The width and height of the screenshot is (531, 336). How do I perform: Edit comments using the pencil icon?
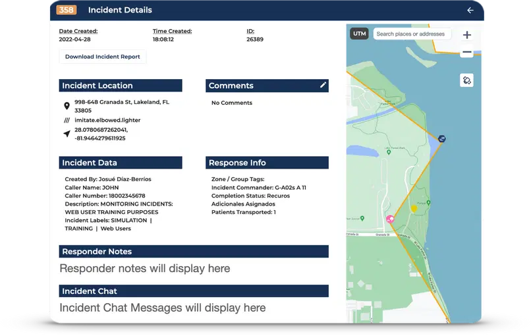[323, 86]
